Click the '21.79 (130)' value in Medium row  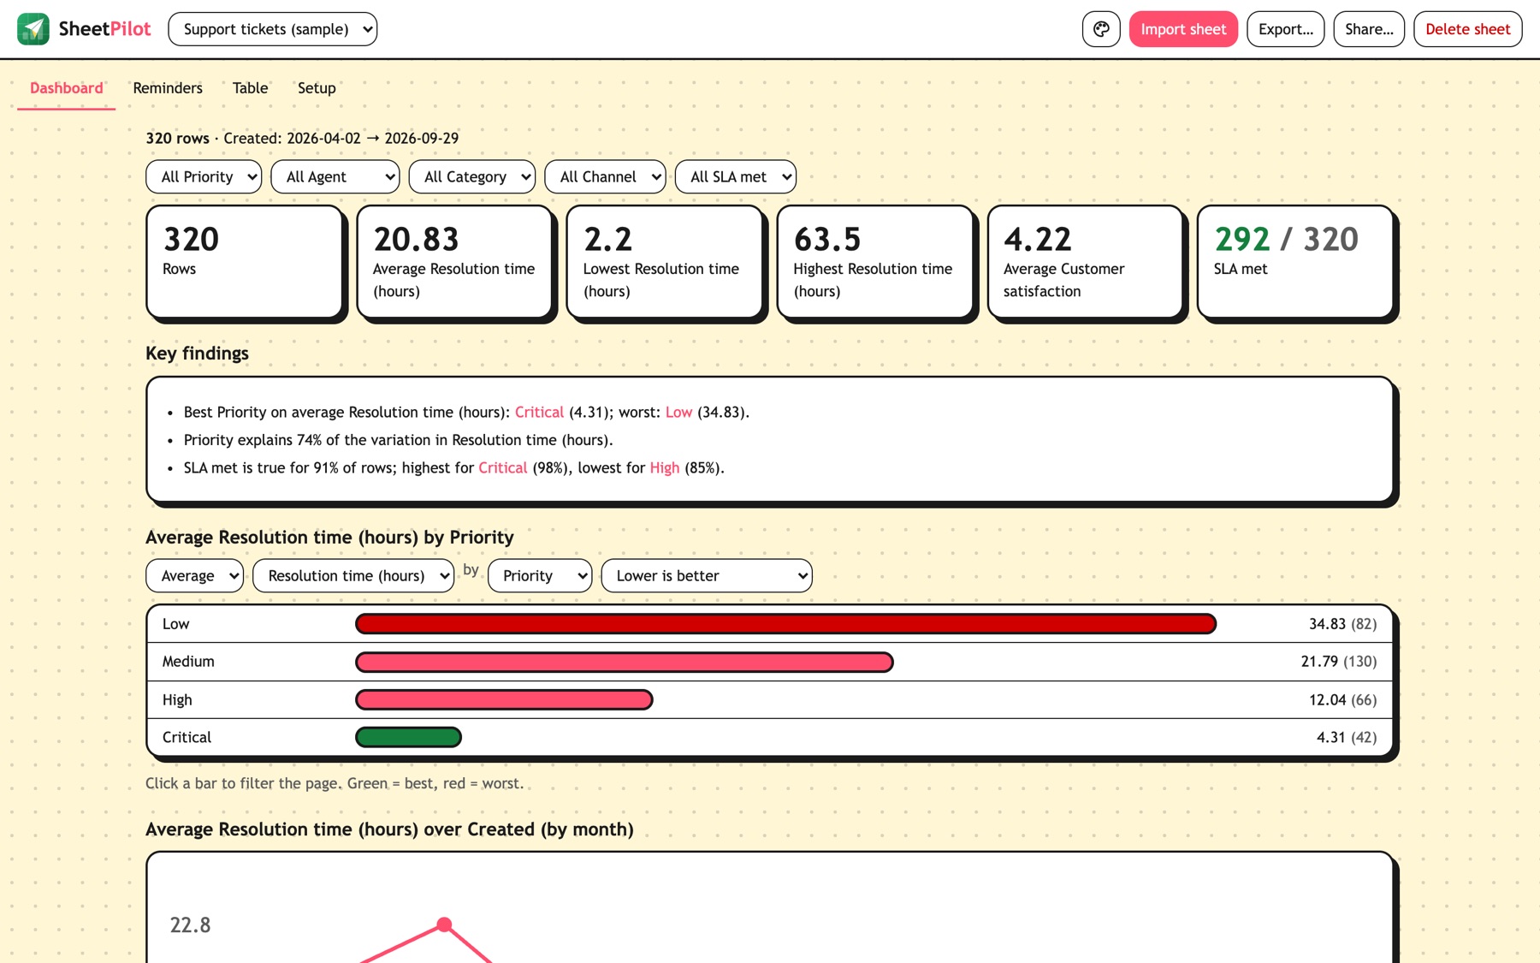click(x=1338, y=662)
